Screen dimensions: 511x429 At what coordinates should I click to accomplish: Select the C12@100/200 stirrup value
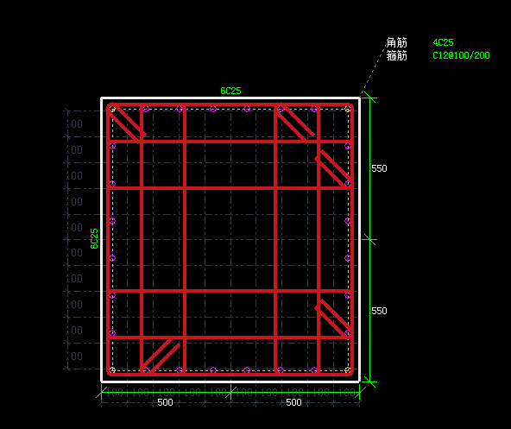coord(461,55)
